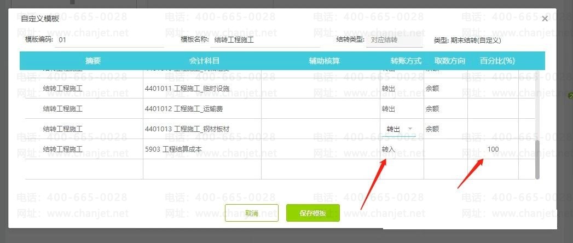Click 辅助核算 cell of 4401013 钢材板材 row
573x243 pixels.
click(x=321, y=129)
